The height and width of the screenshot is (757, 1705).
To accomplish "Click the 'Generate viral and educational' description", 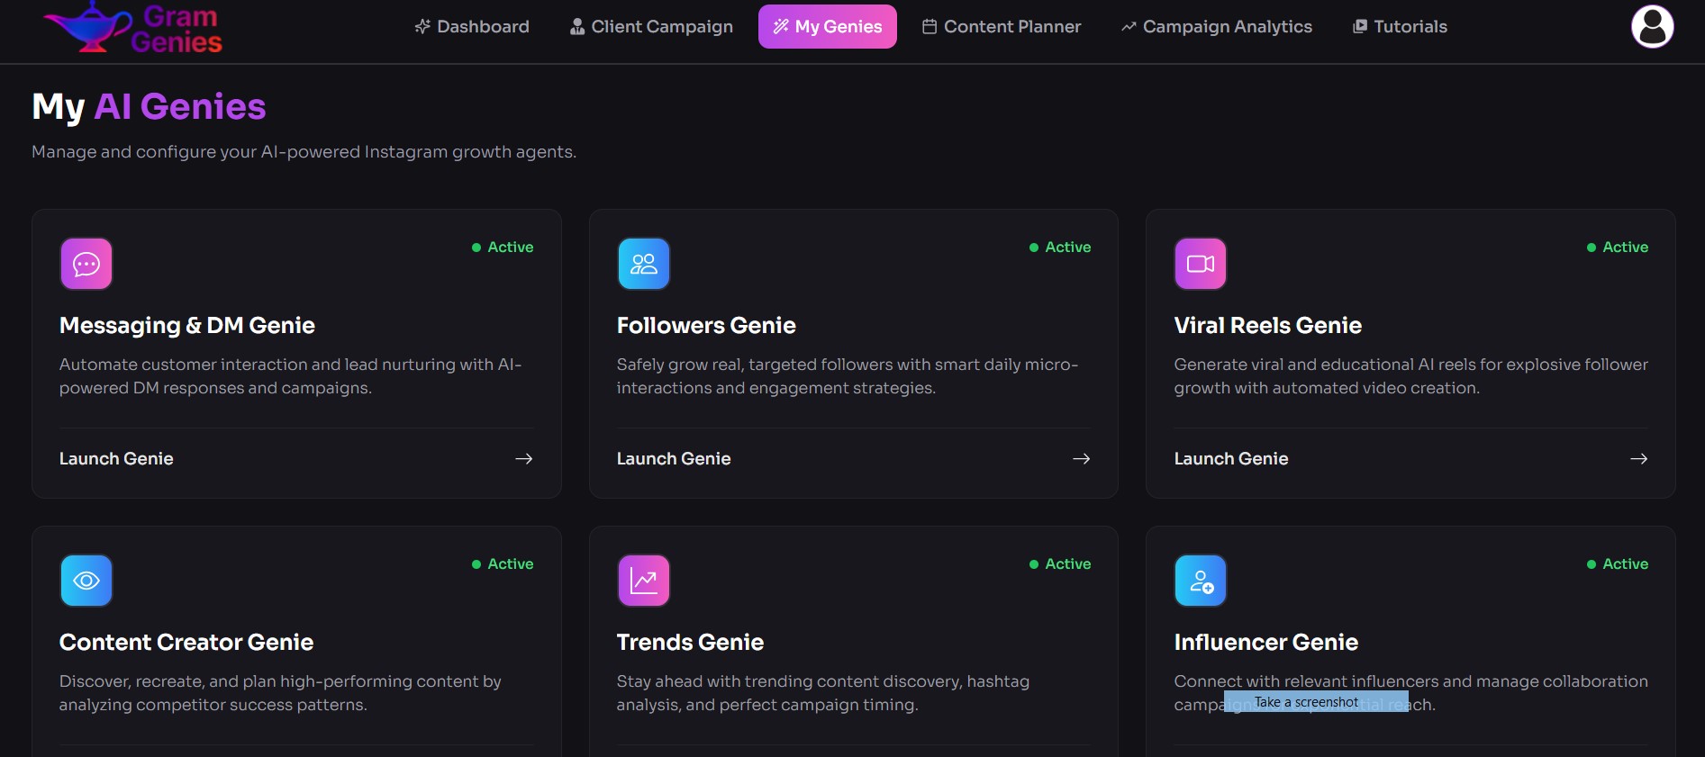I will [x=1411, y=376].
